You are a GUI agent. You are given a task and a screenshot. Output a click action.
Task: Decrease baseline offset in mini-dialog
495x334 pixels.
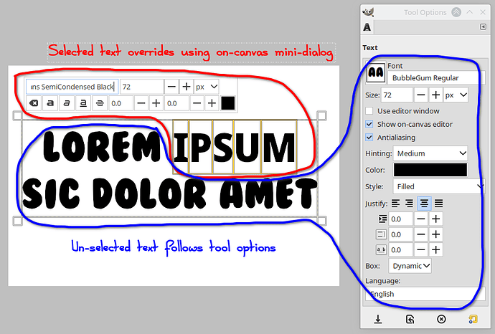tap(141, 103)
